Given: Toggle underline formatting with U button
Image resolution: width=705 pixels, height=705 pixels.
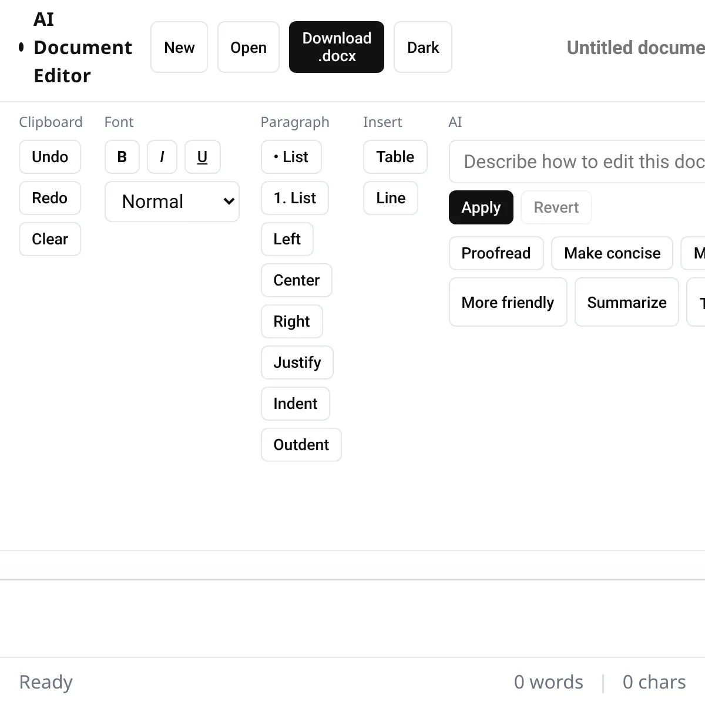Looking at the screenshot, I should coord(203,157).
